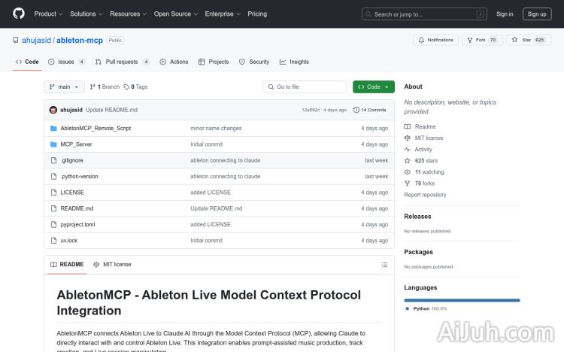Viewport: 564px width, 352px height.
Task: Select the MIT license tab
Action: click(x=112, y=265)
